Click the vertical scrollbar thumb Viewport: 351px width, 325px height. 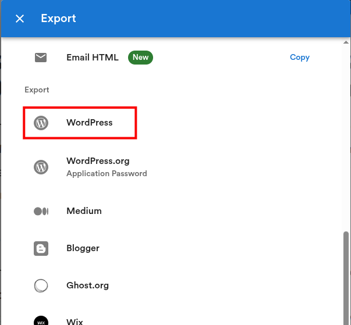click(346, 278)
